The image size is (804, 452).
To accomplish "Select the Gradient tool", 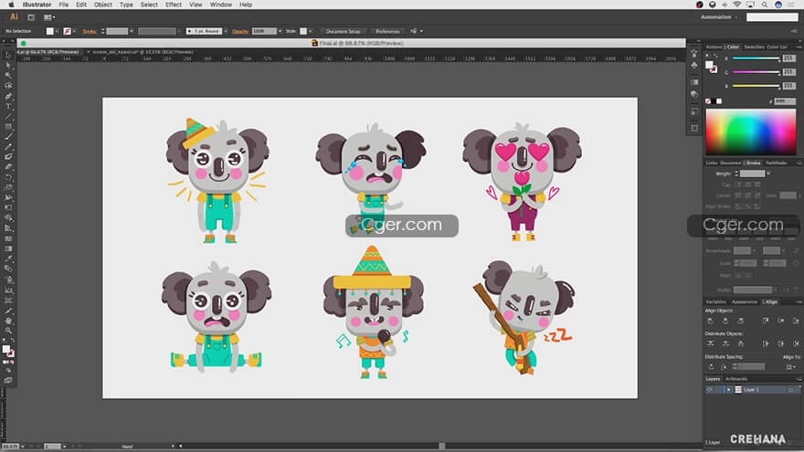I will coord(8,248).
